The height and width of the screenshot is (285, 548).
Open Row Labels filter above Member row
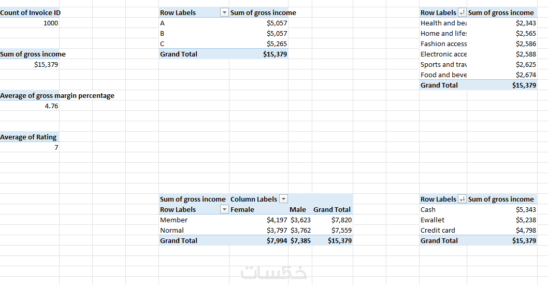pyautogui.click(x=224, y=209)
